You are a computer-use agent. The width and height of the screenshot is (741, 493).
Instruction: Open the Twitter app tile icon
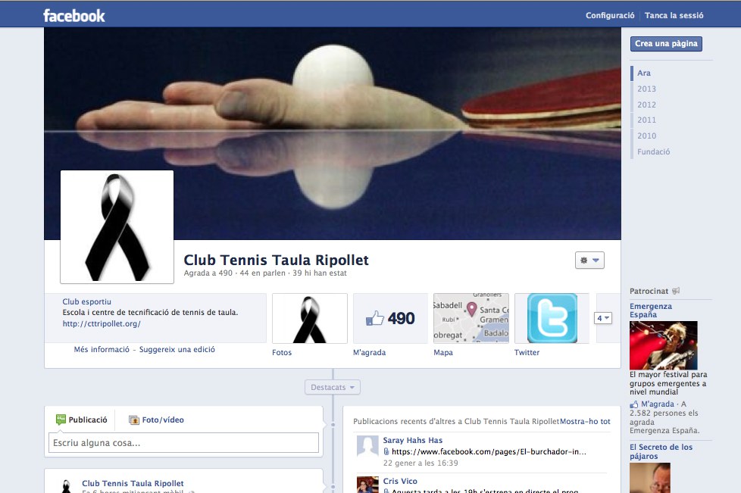552,318
